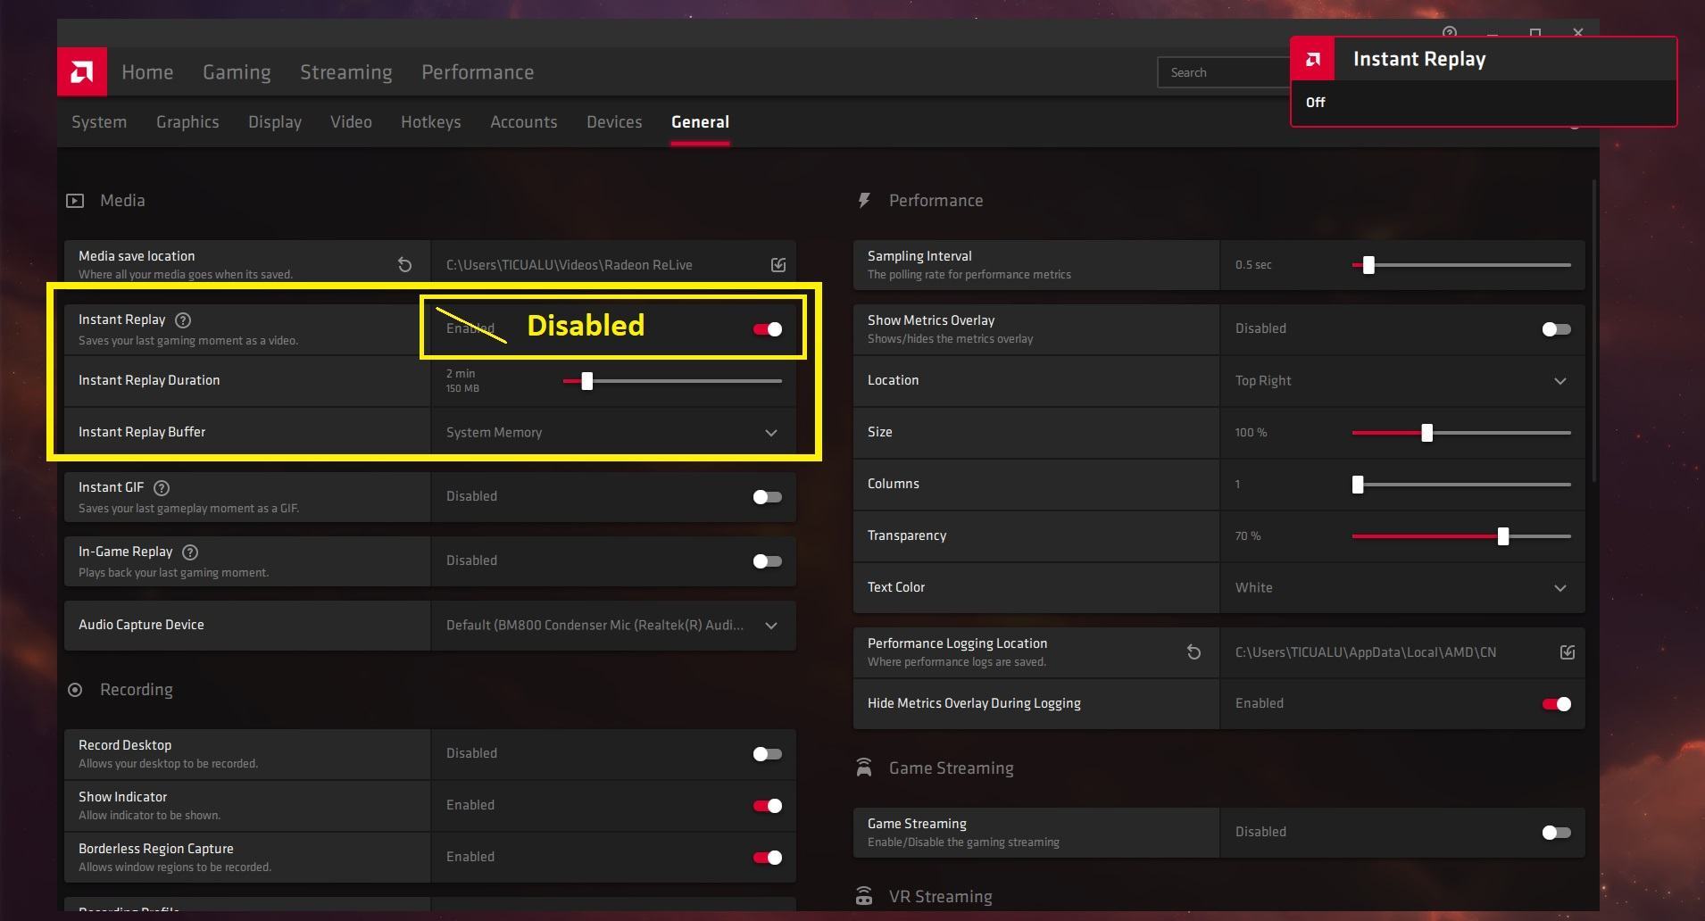The width and height of the screenshot is (1705, 921).
Task: Click the Instant Replay notification logo
Action: click(1313, 59)
